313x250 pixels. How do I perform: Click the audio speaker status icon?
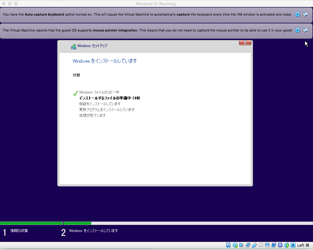[241, 245]
